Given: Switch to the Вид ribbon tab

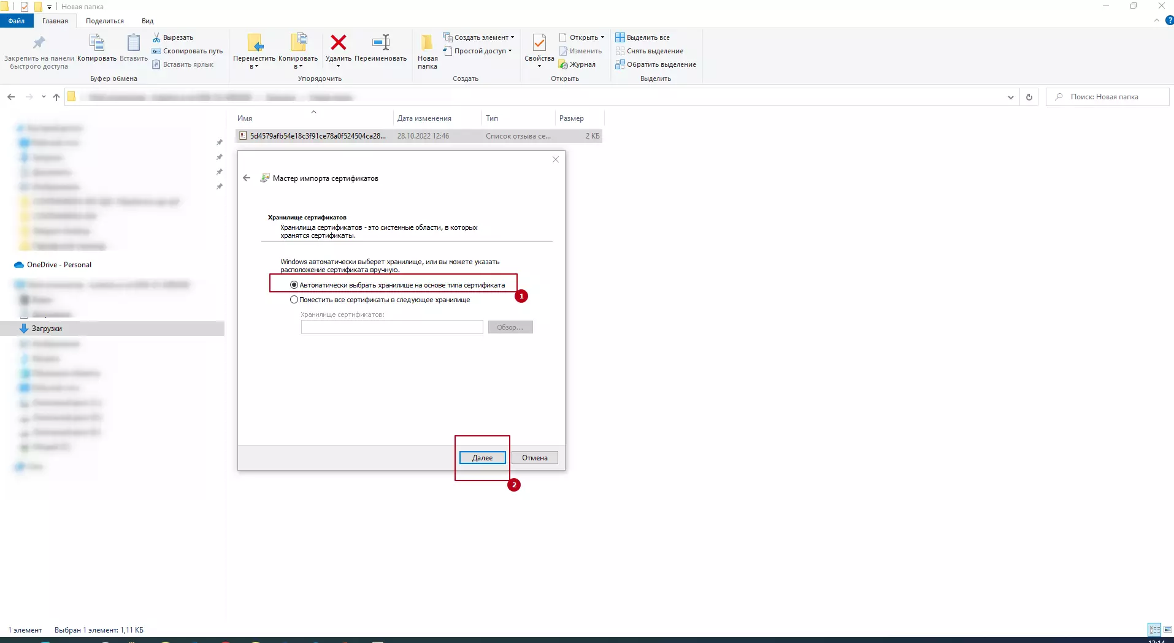Looking at the screenshot, I should [148, 21].
